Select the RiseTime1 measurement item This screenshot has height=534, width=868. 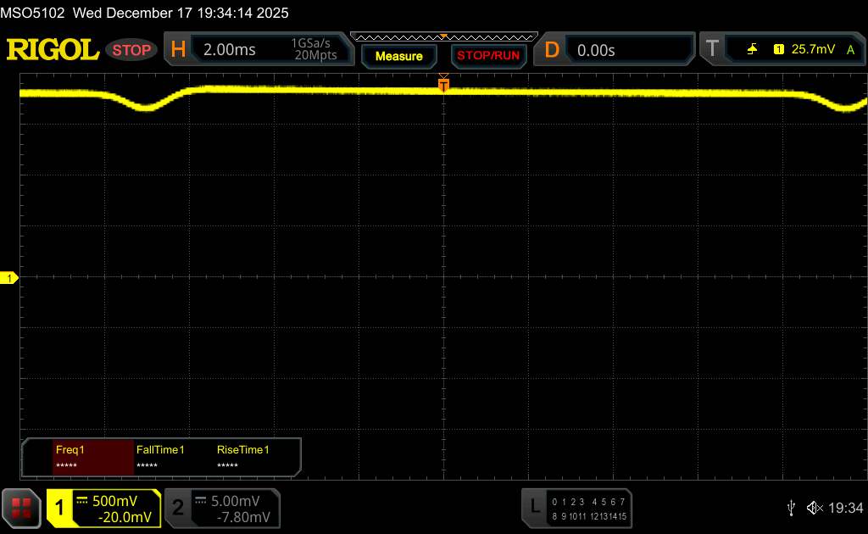tap(243, 457)
